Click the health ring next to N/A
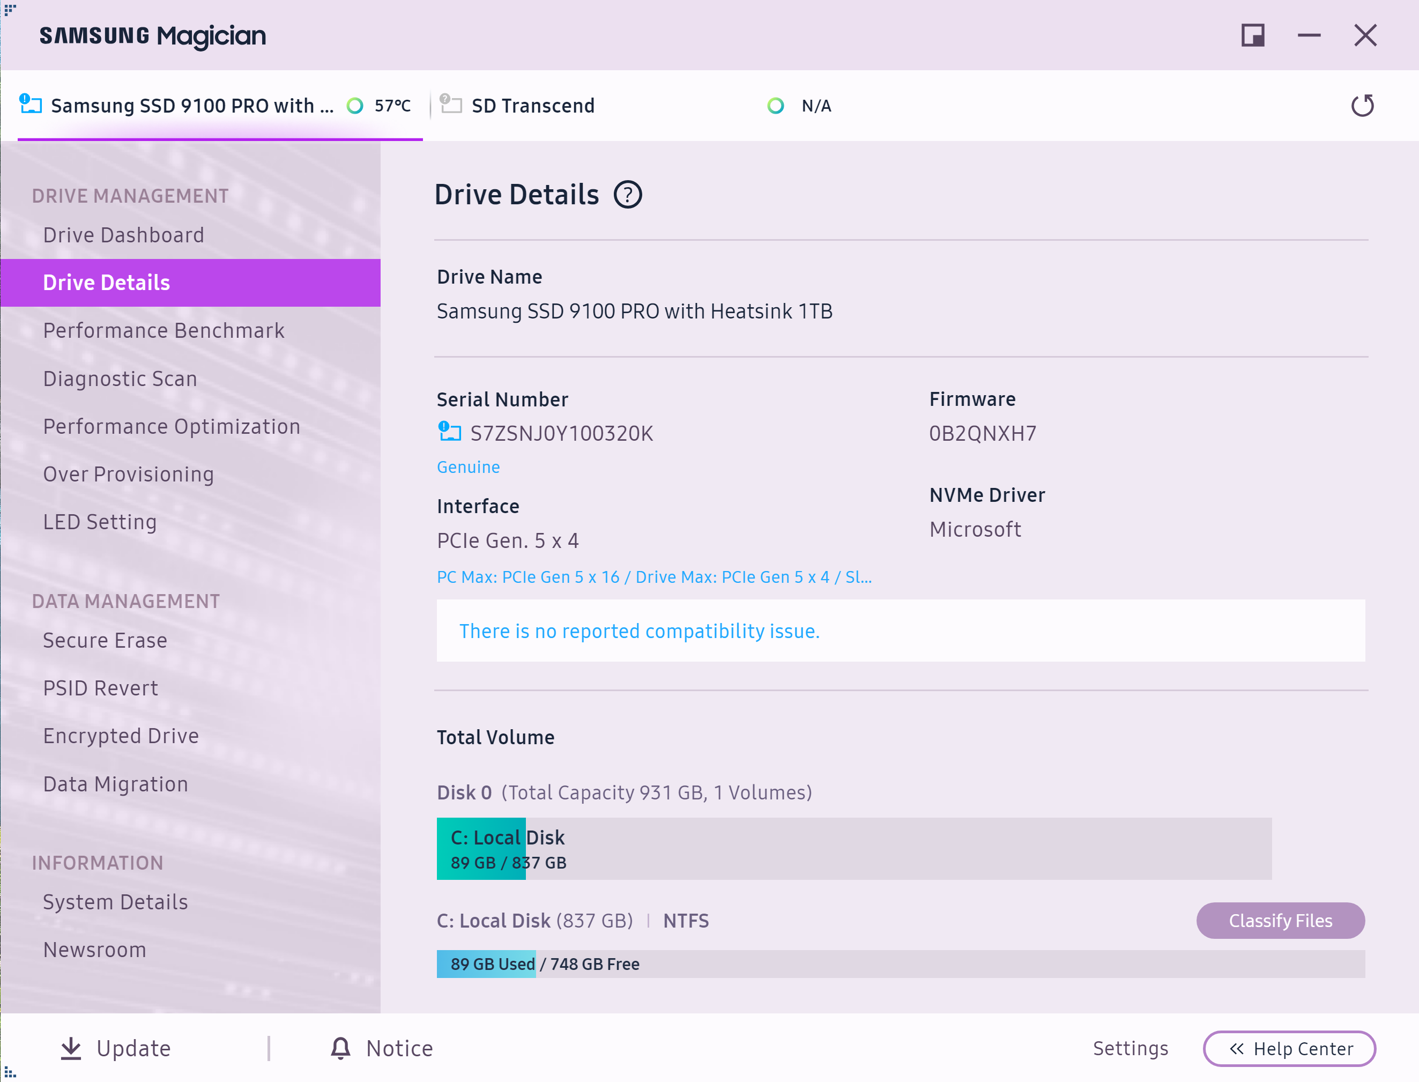Screen dimensions: 1419x1082 click(775, 106)
